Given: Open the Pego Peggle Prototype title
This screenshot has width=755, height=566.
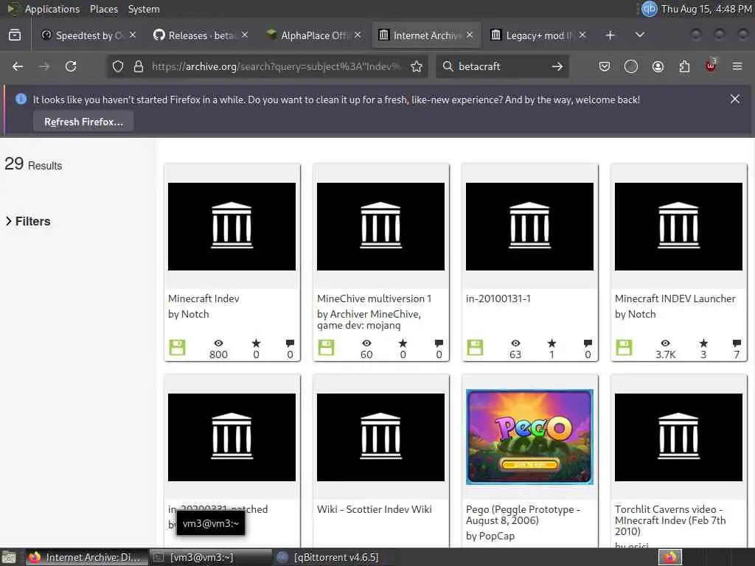Looking at the screenshot, I should [523, 514].
